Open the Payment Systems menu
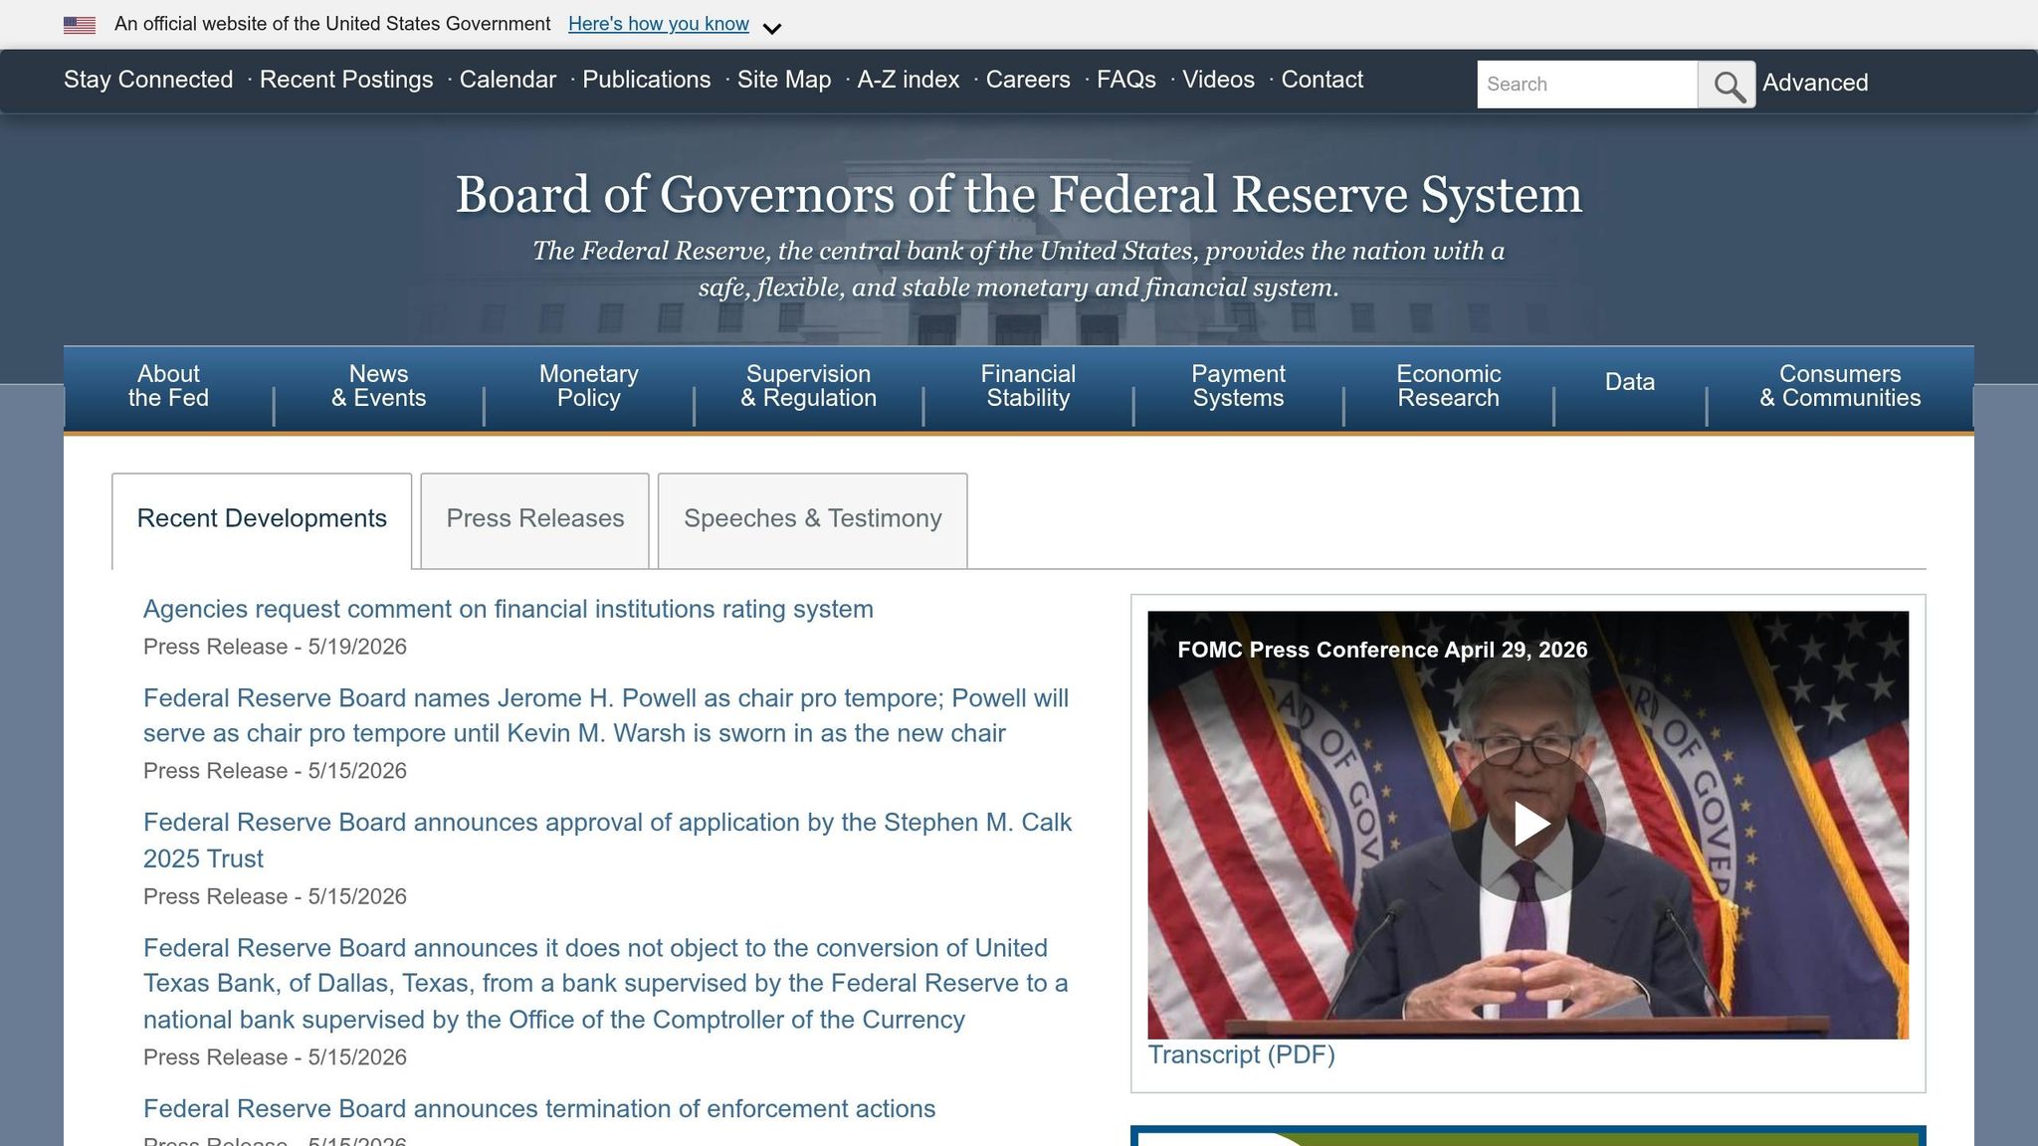The height and width of the screenshot is (1146, 2038). tap(1238, 386)
